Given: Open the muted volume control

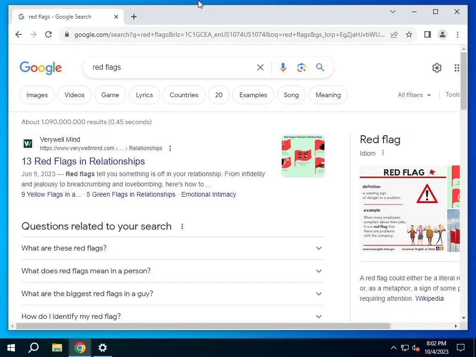Looking at the screenshot, I should click(416, 348).
